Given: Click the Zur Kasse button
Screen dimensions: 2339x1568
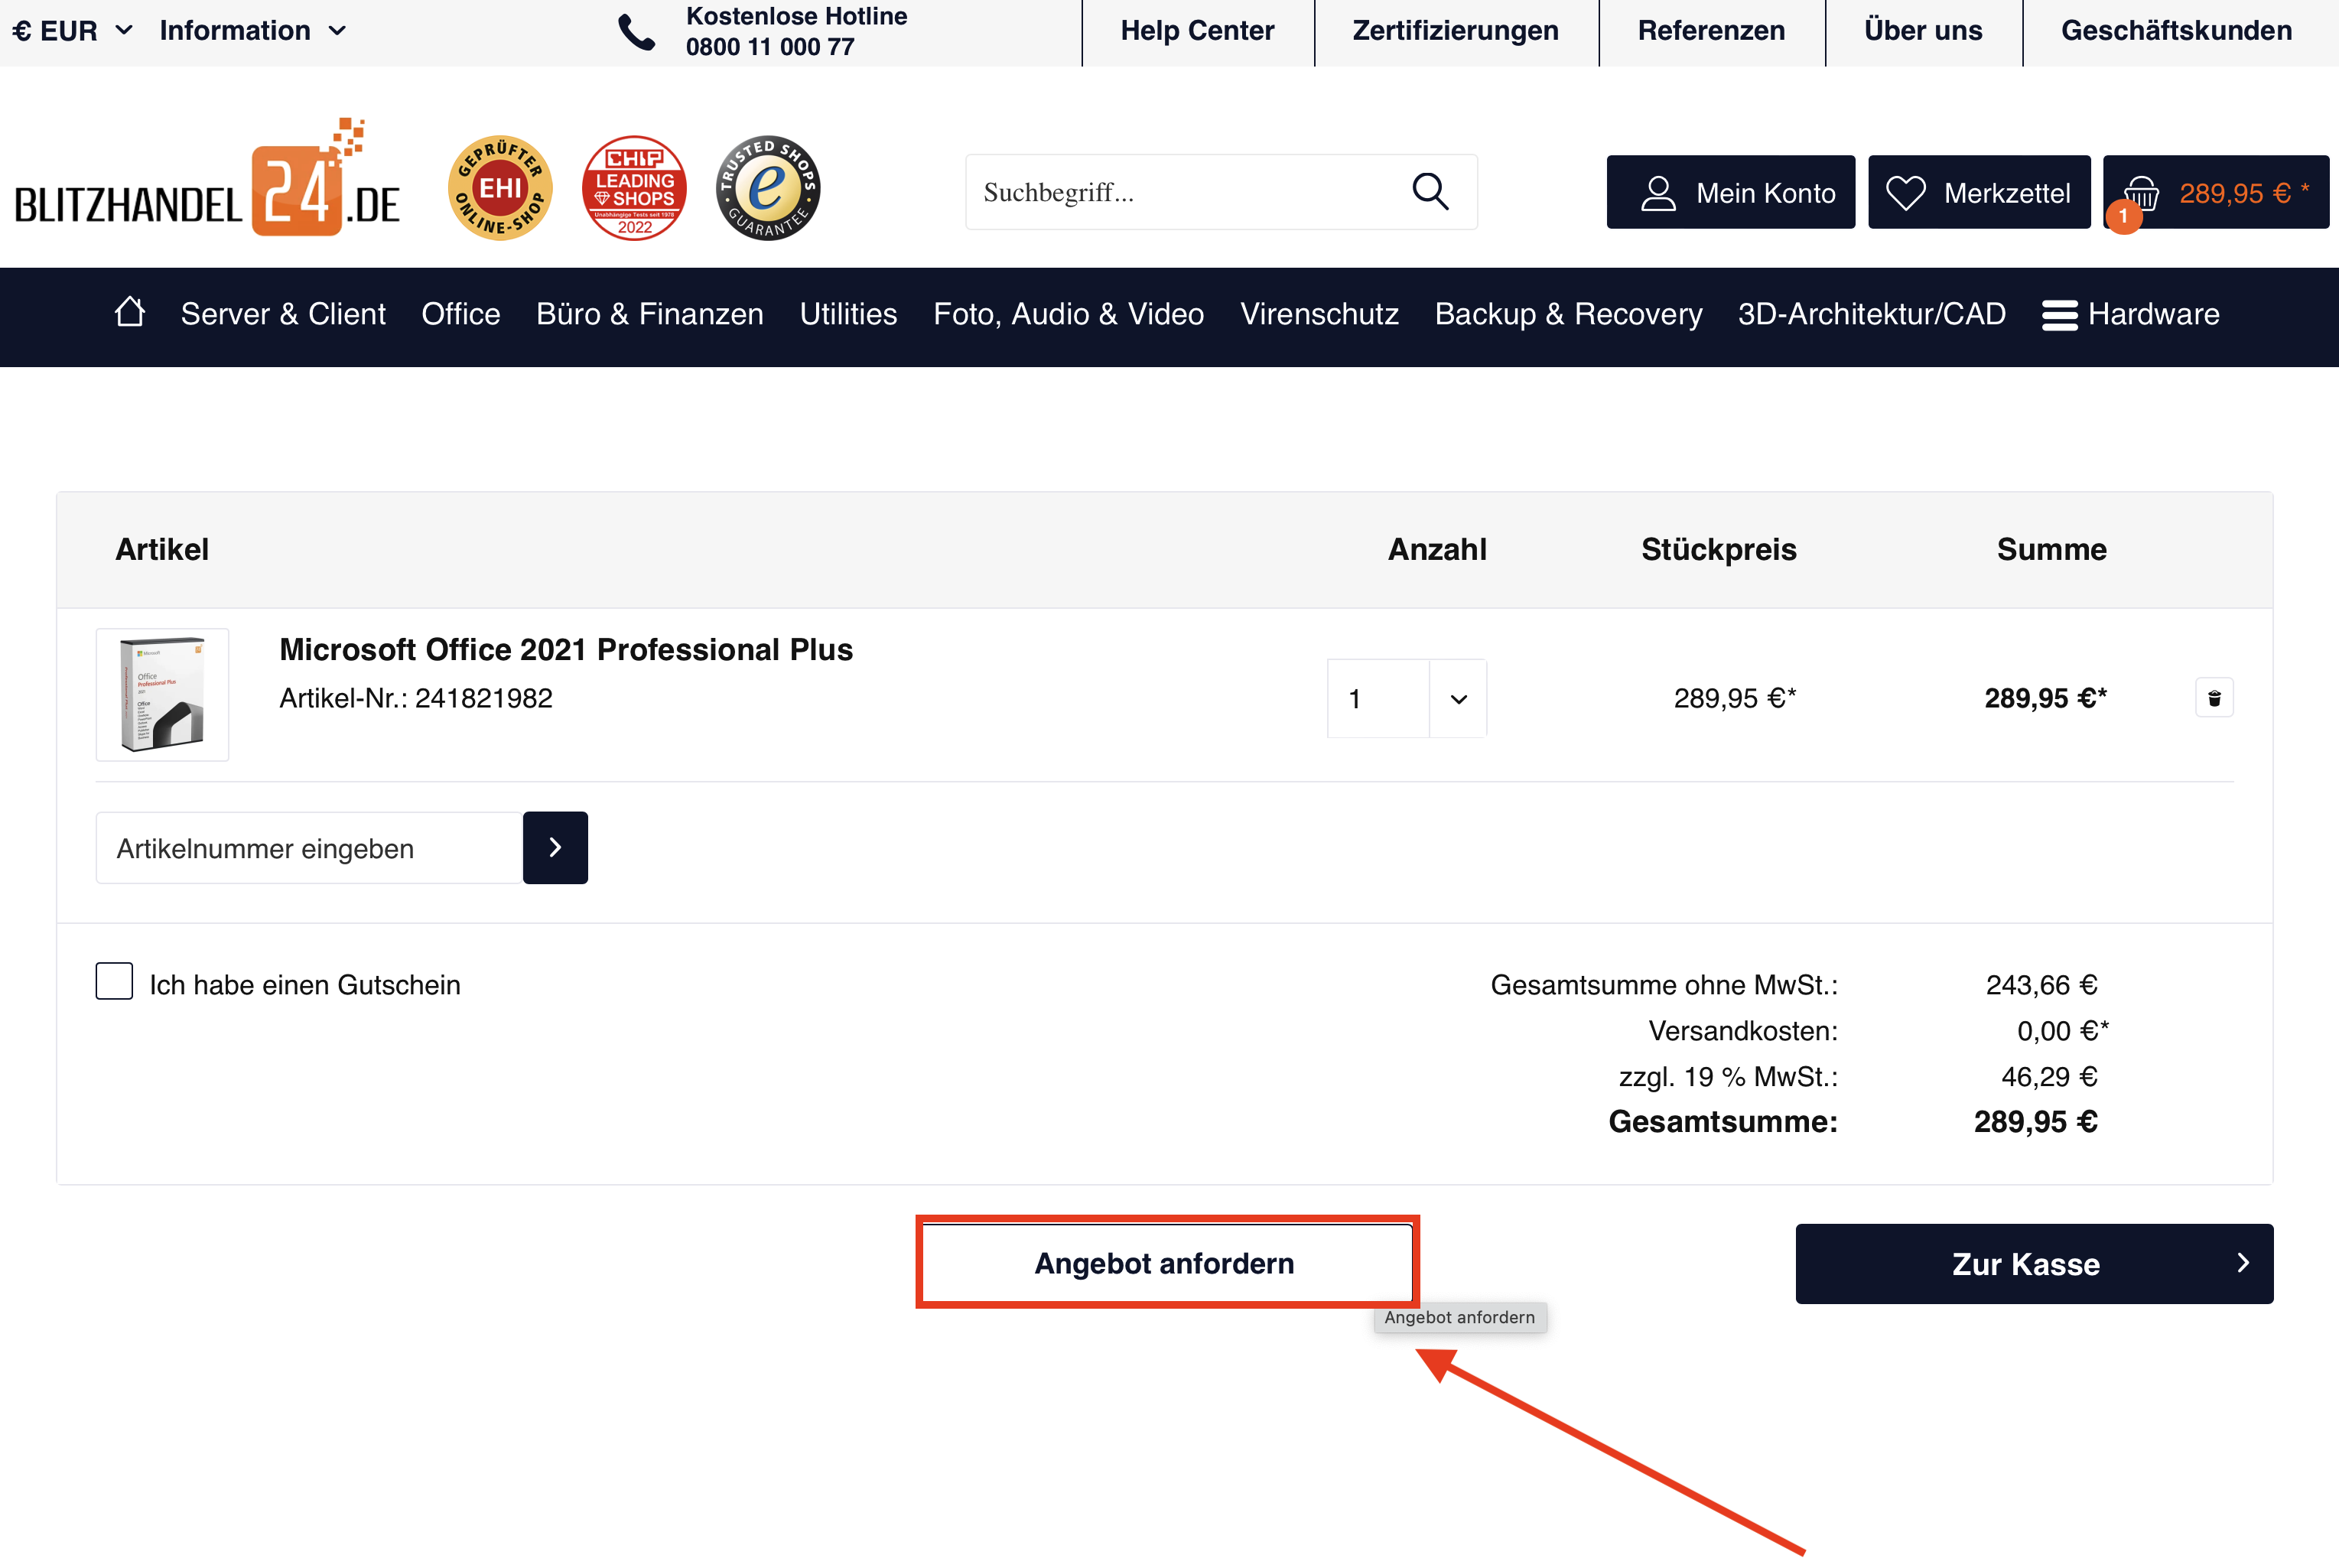Looking at the screenshot, I should 2033,1264.
